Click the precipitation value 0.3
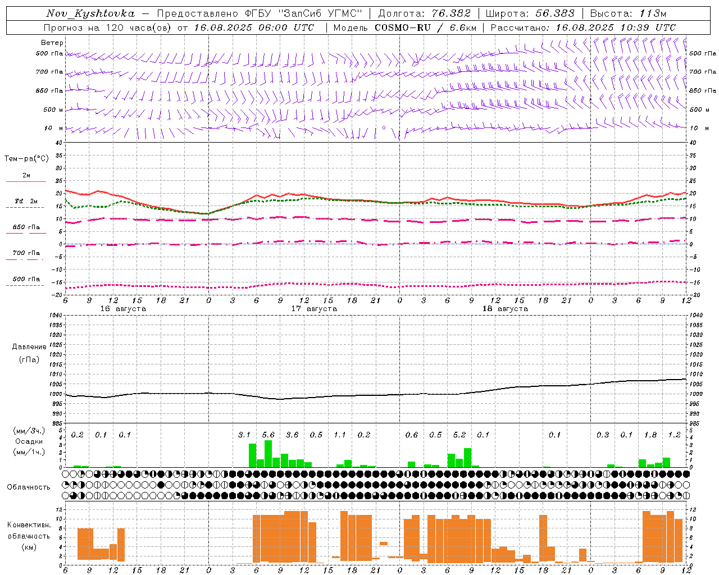This screenshot has width=719, height=575. pos(603,435)
